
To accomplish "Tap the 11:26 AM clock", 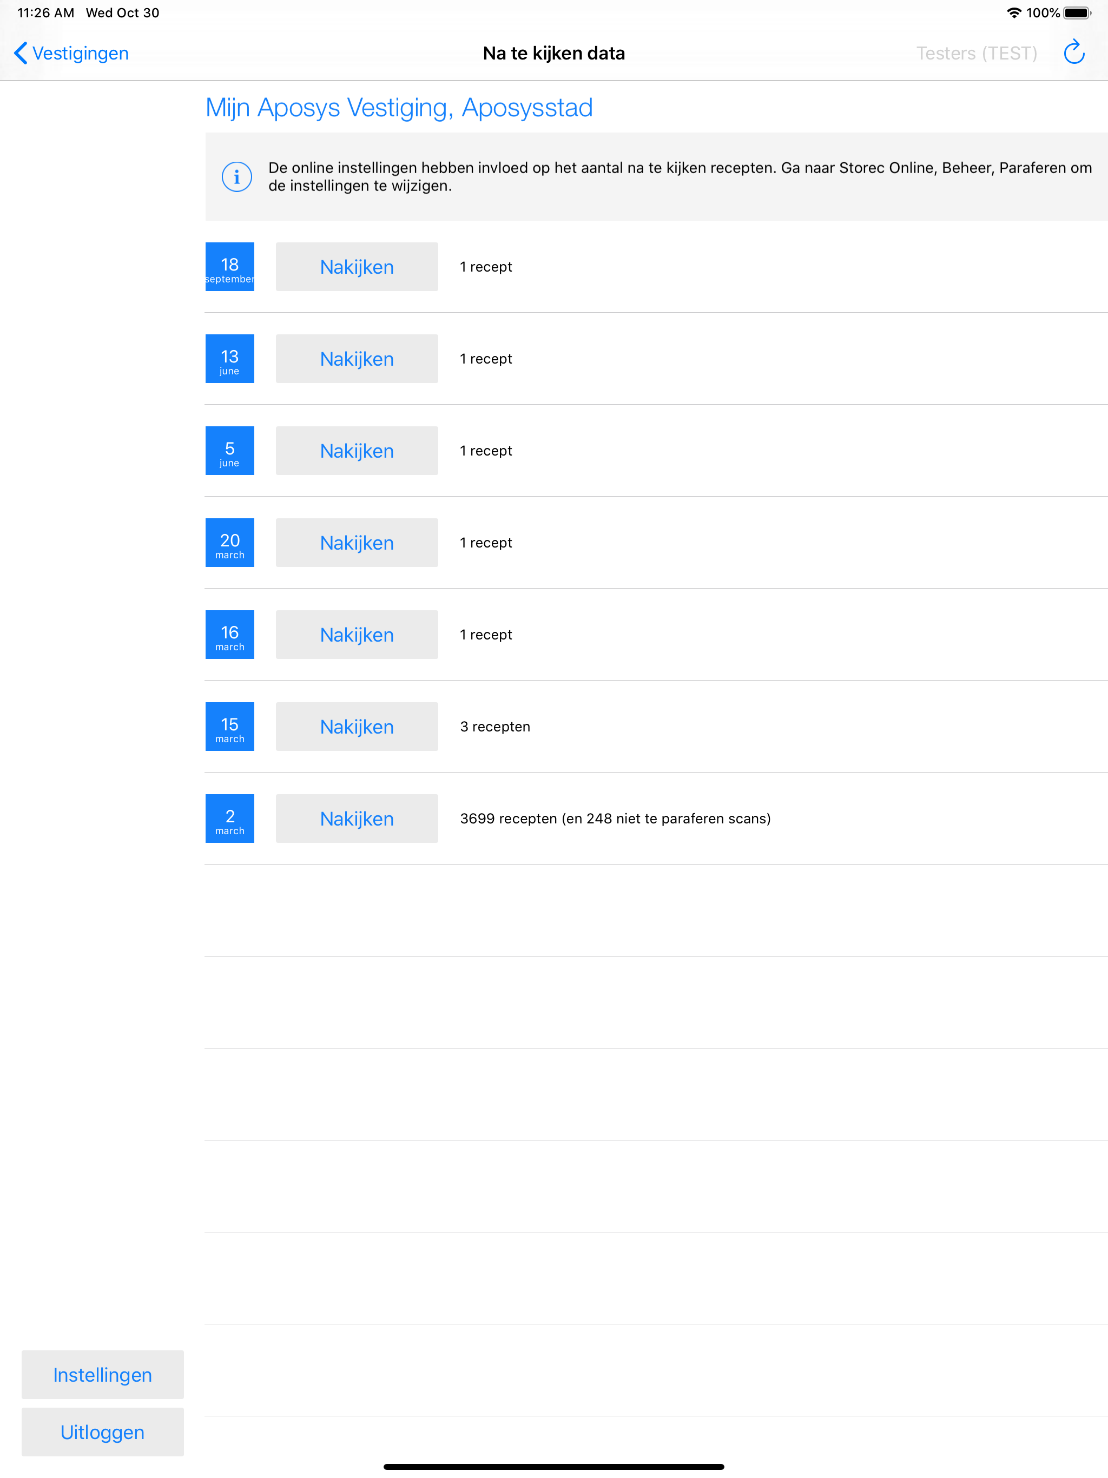I will click(45, 12).
